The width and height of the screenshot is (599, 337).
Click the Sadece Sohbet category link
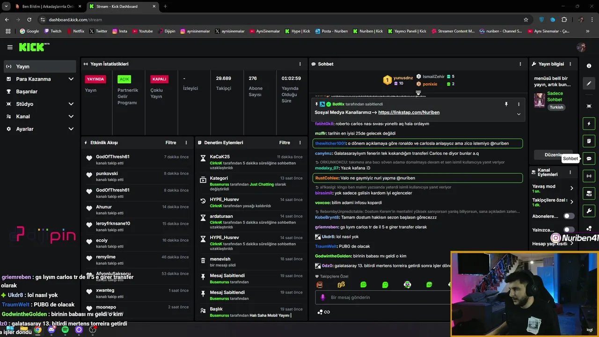pos(555,96)
